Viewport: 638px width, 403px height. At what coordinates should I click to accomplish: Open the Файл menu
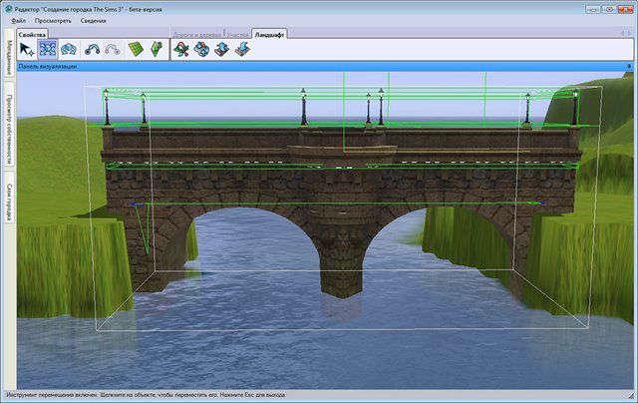pos(19,20)
